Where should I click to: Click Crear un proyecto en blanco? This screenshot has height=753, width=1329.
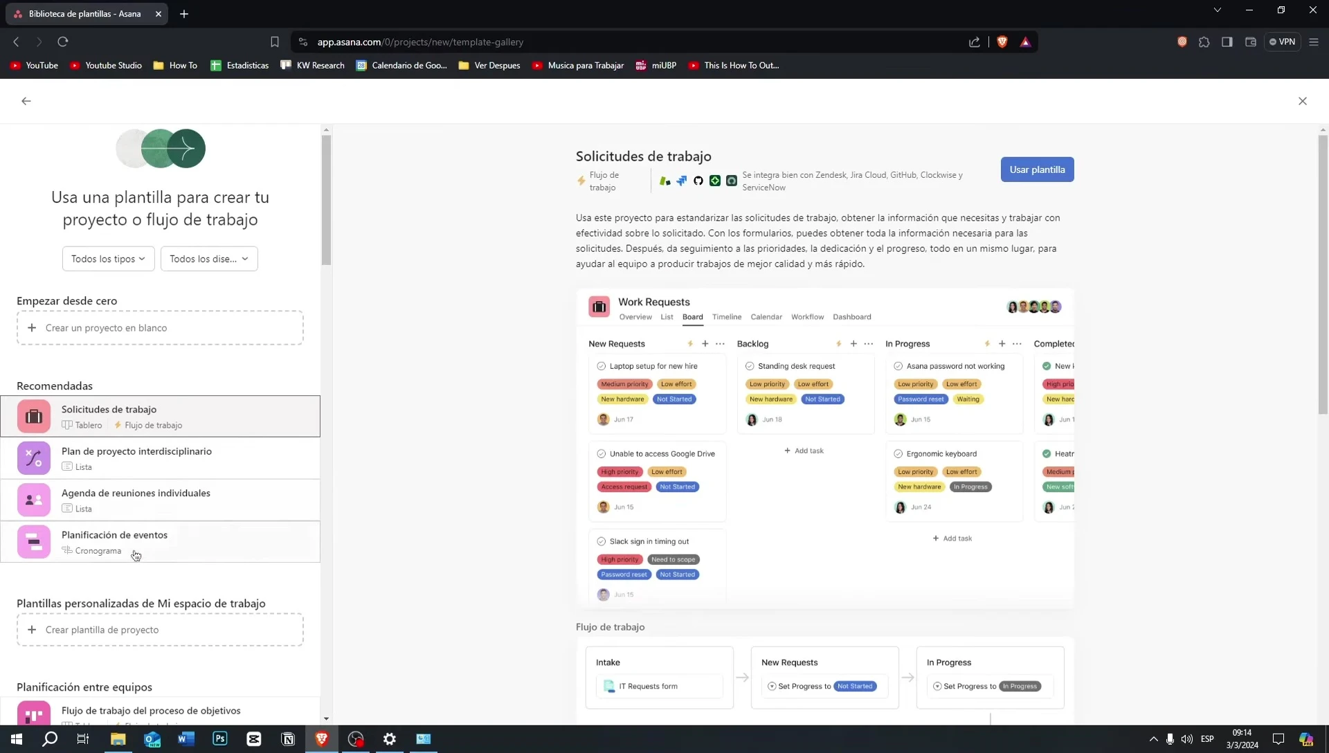click(160, 328)
